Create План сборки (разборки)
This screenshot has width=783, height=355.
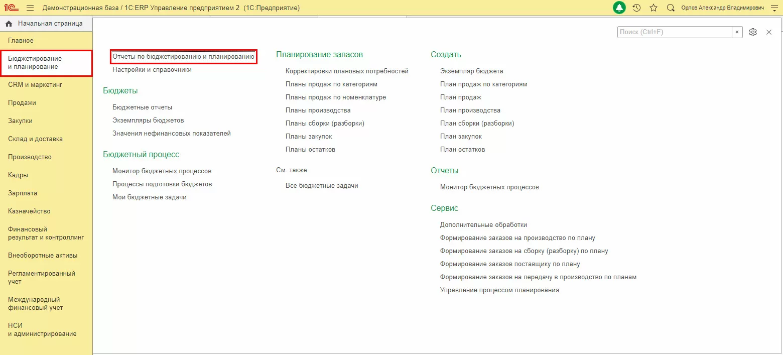coord(477,124)
